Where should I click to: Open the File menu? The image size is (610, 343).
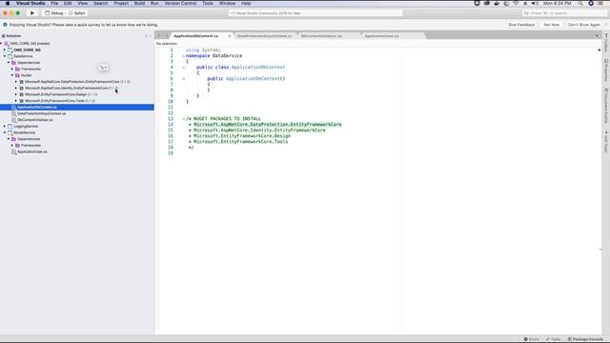click(x=54, y=3)
